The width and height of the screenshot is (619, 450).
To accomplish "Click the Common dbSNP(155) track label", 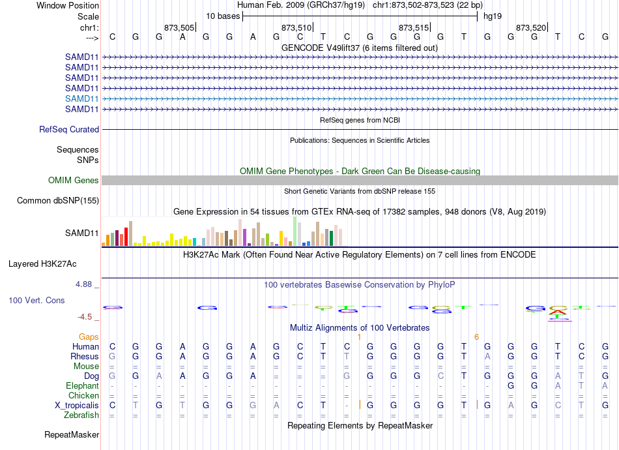I will (58, 201).
